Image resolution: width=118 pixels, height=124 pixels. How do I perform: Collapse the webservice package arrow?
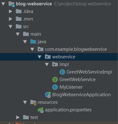(40, 57)
